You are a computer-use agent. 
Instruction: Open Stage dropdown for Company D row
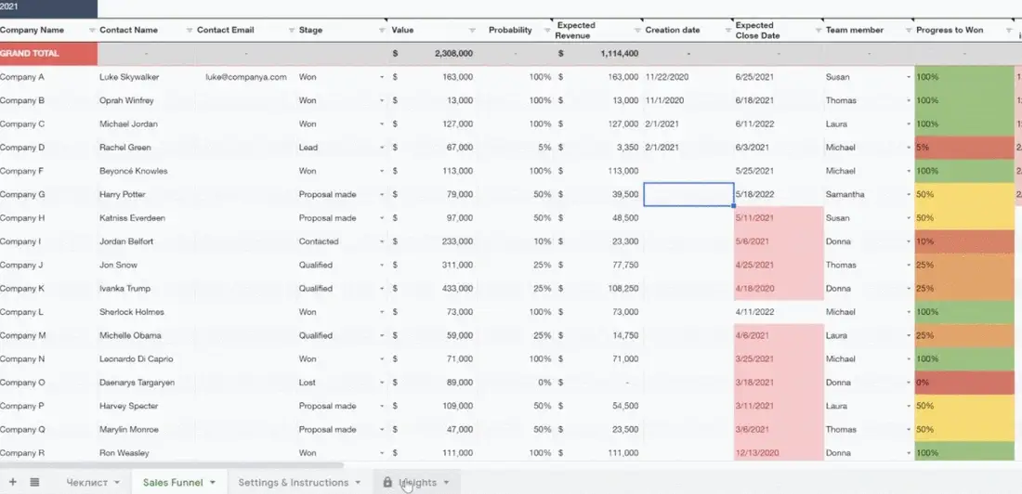tap(382, 148)
